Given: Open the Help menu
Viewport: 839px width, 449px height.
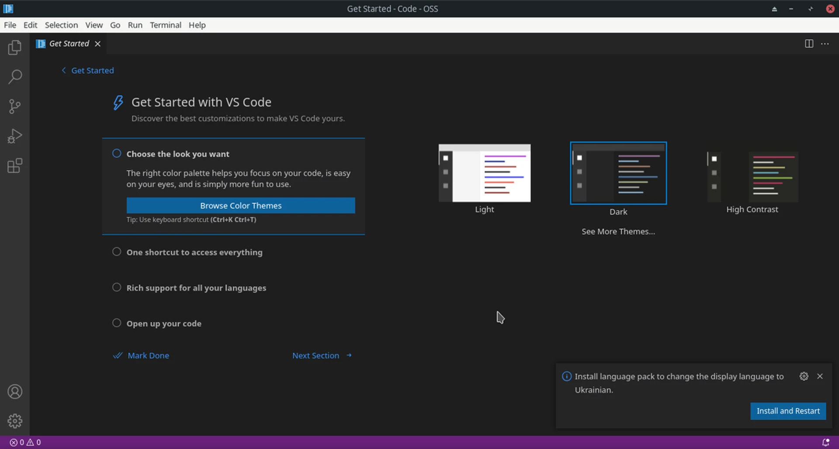Looking at the screenshot, I should pyautogui.click(x=197, y=25).
